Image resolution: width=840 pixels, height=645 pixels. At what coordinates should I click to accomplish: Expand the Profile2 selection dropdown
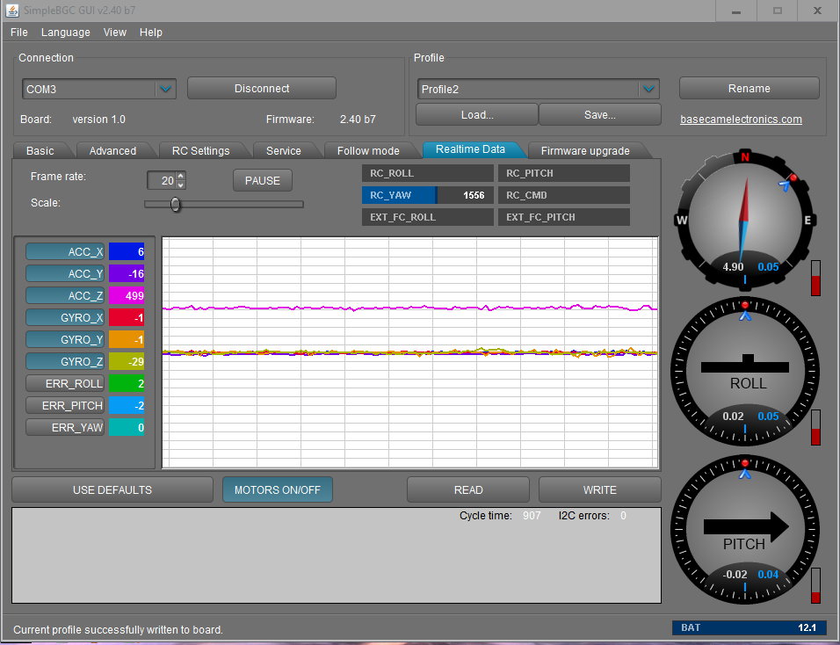point(648,89)
